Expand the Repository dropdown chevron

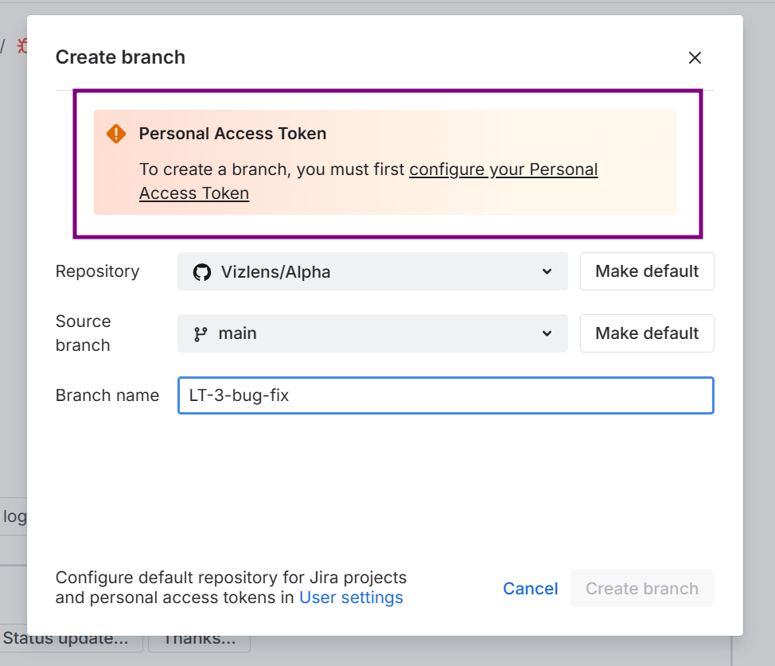pos(547,271)
